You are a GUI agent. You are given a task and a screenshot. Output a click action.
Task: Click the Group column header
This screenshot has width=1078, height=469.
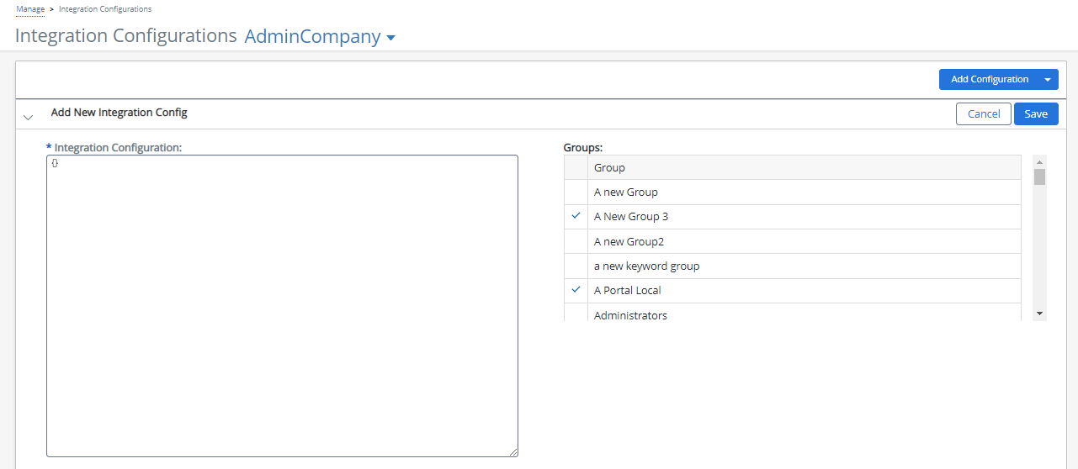point(609,167)
